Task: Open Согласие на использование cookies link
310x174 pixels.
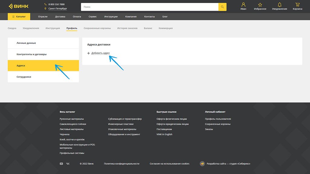Action: (170, 163)
